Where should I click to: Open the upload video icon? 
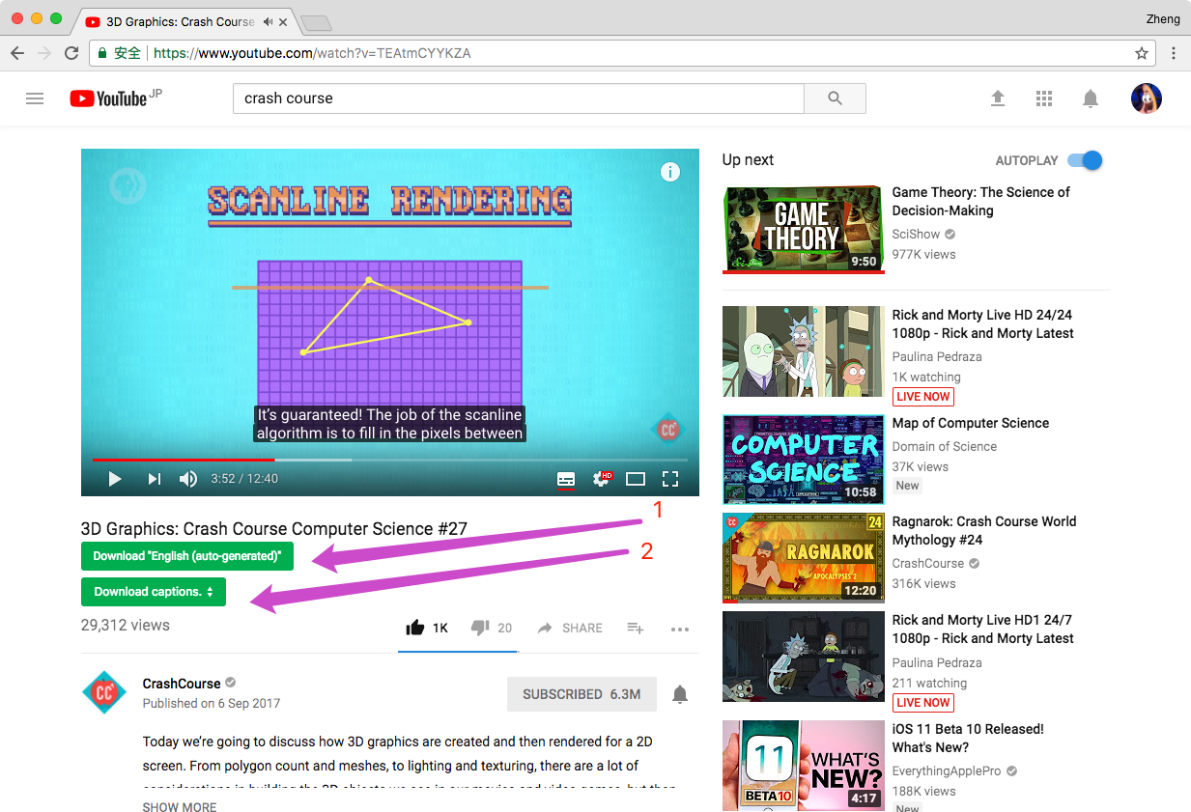998,98
